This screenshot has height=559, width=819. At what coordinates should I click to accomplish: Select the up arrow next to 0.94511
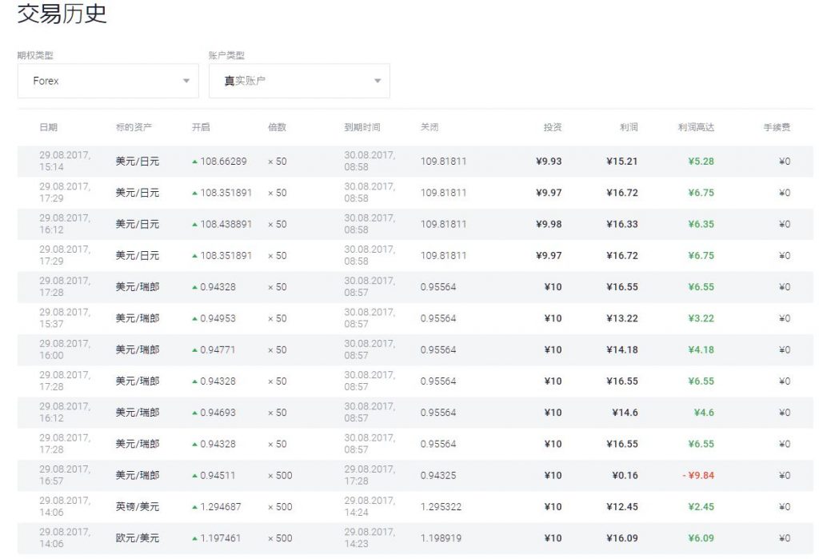[x=194, y=476]
